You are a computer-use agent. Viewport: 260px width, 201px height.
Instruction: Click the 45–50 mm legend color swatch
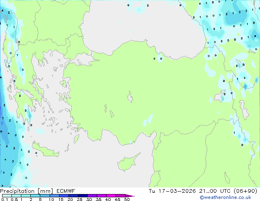(121, 196)
